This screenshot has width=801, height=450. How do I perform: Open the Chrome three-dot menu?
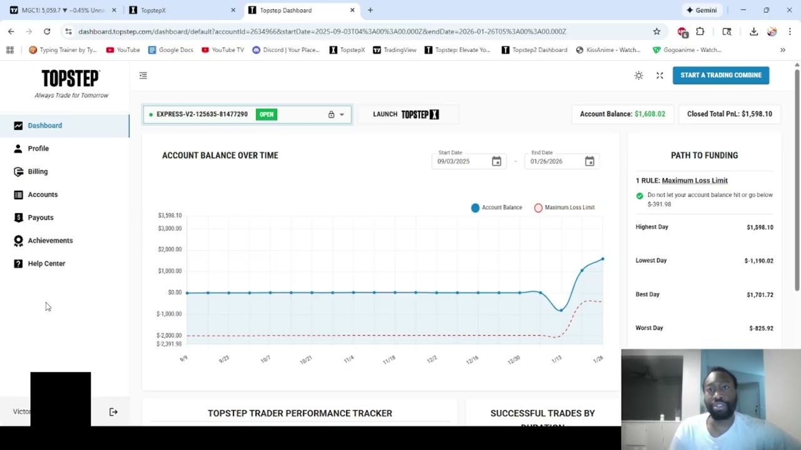click(x=790, y=31)
